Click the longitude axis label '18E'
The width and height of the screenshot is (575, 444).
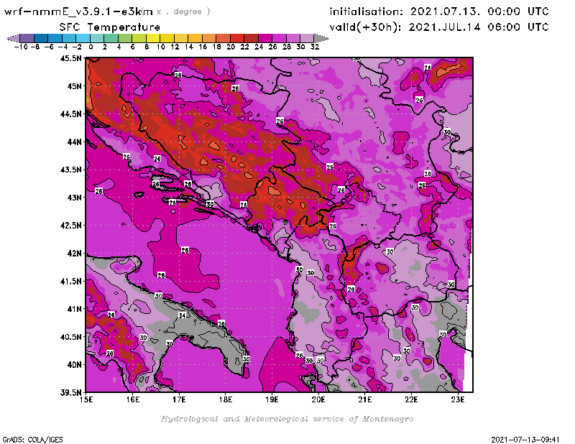tap(226, 399)
